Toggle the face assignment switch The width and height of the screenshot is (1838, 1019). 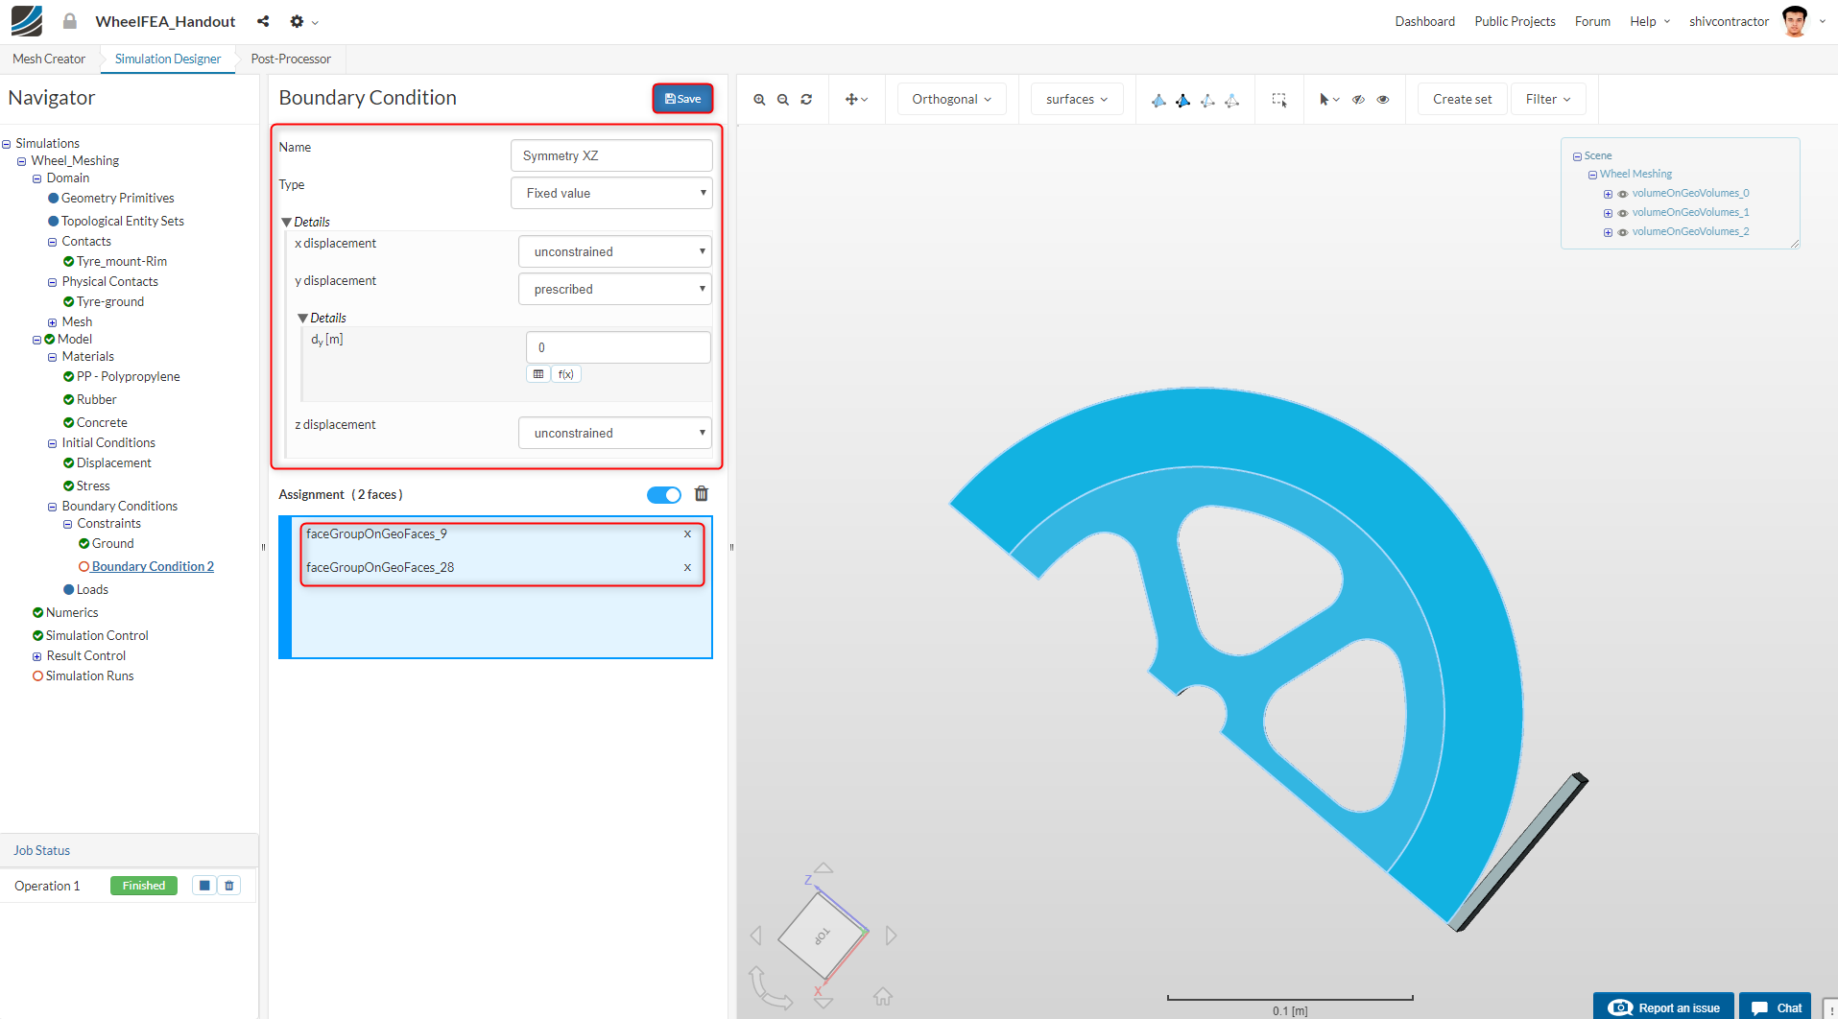coord(664,495)
